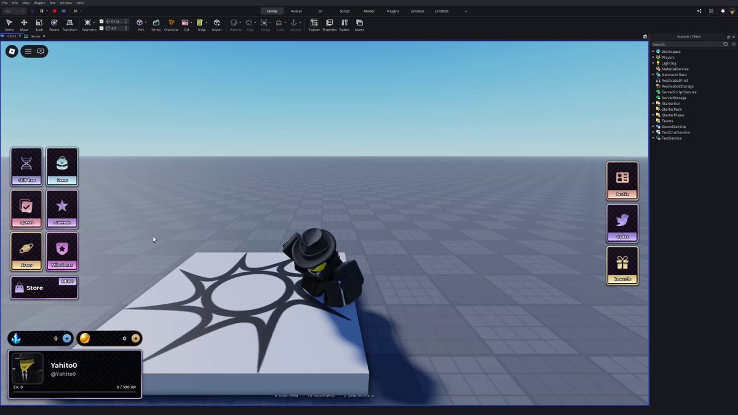Toggle the move snapping checkbox
Screen dimensions: 738x415
[101, 22]
